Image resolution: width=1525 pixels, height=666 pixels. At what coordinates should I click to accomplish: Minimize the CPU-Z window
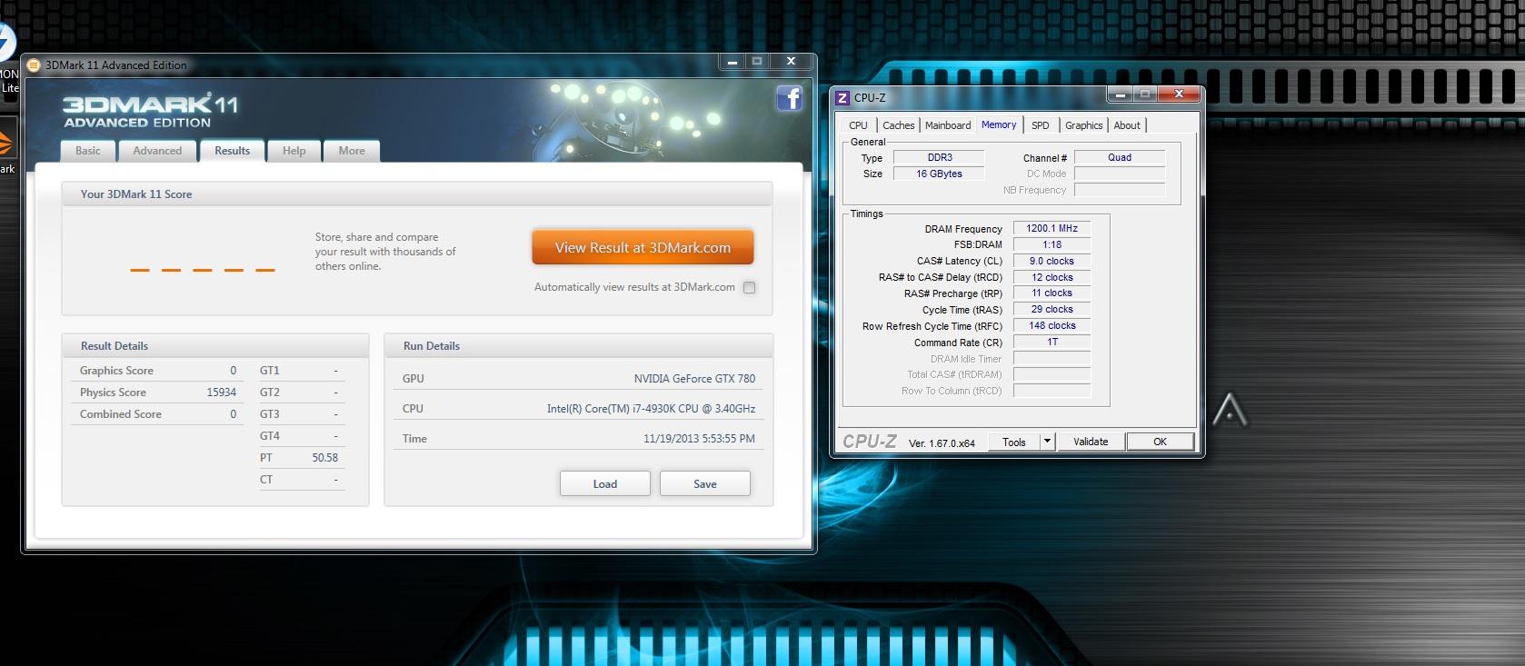point(1121,94)
